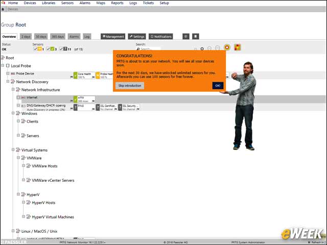Click the Root group icon
Screen dimensions: 327x245
[x=3, y=58]
